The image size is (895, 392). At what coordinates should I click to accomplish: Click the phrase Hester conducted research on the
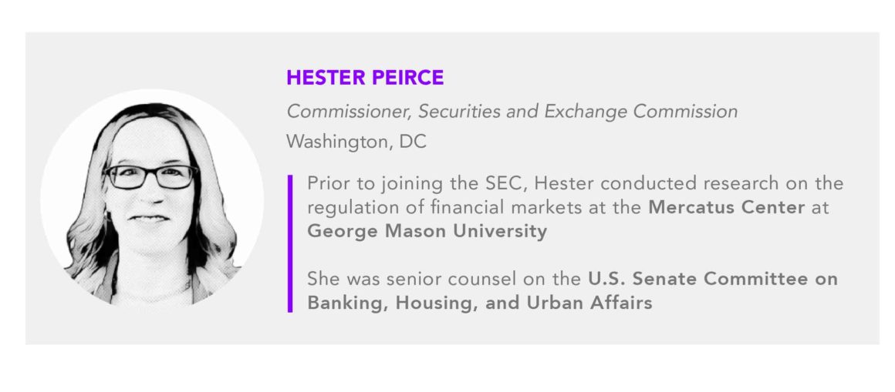(690, 183)
